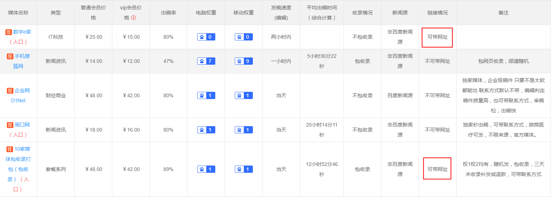This screenshot has height=197, width=553.
Task: Click the 移动权重 column header
Action: coord(243,13)
